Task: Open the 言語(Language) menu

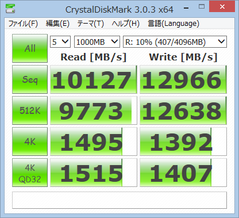Action: (174, 24)
